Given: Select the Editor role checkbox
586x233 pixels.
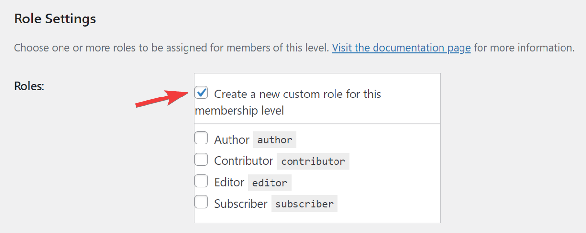Looking at the screenshot, I should pos(201,181).
